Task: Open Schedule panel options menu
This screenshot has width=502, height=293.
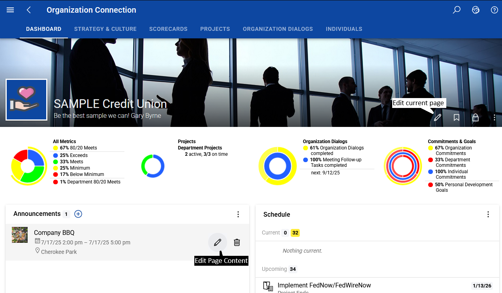Action: [x=488, y=214]
